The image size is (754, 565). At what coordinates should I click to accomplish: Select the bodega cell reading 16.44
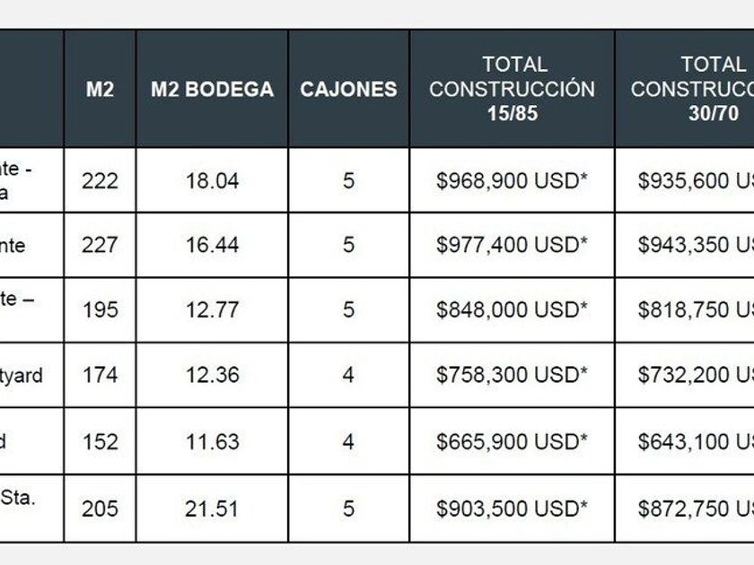(x=212, y=245)
